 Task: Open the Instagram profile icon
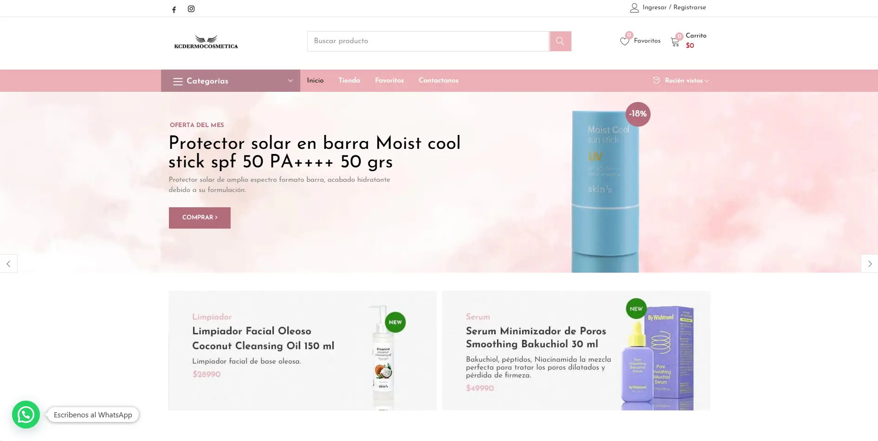click(191, 9)
